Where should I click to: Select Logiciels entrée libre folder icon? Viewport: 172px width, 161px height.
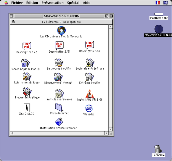[x=90, y=63]
